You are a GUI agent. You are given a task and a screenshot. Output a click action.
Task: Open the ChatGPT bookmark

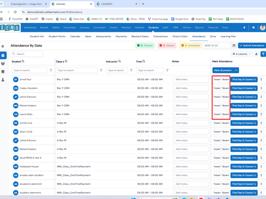tap(32, 19)
